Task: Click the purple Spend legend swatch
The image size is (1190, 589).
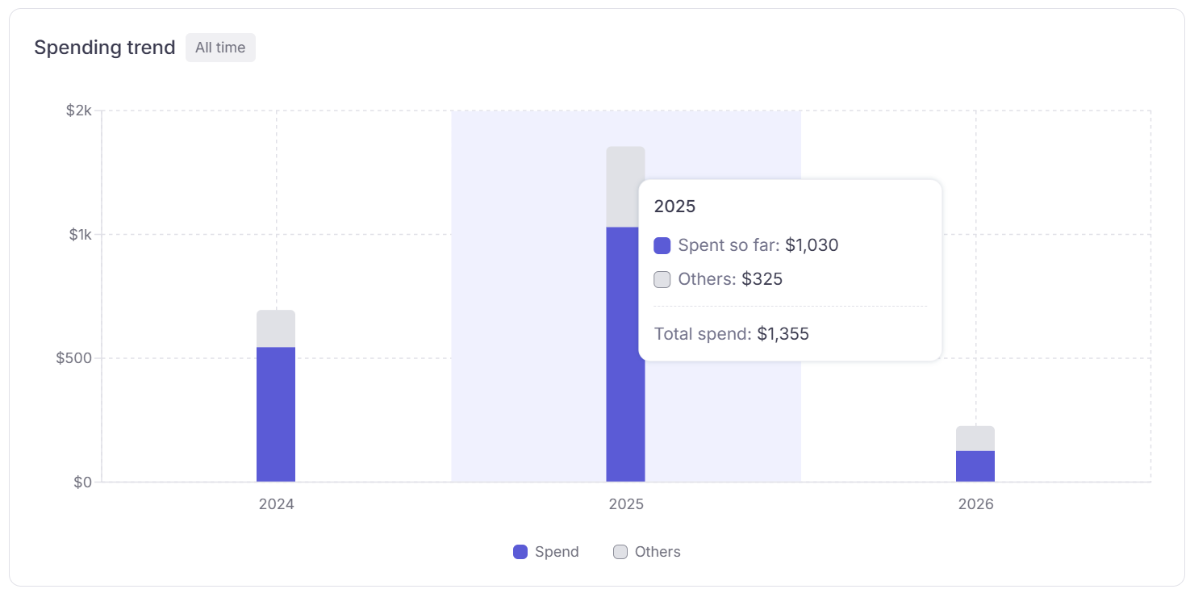Action: coord(520,552)
